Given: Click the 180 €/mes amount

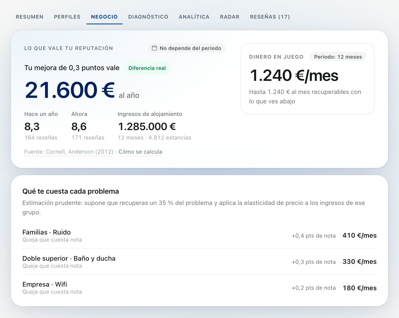Looking at the screenshot, I should (359, 288).
